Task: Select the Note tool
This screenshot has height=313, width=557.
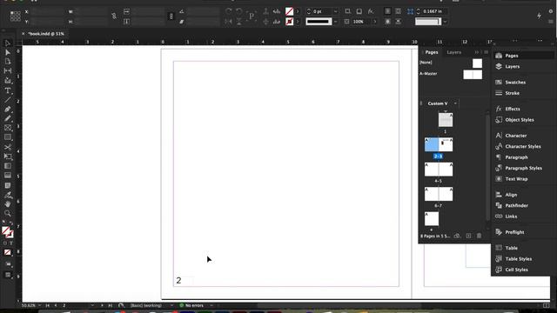Action: (x=8, y=185)
